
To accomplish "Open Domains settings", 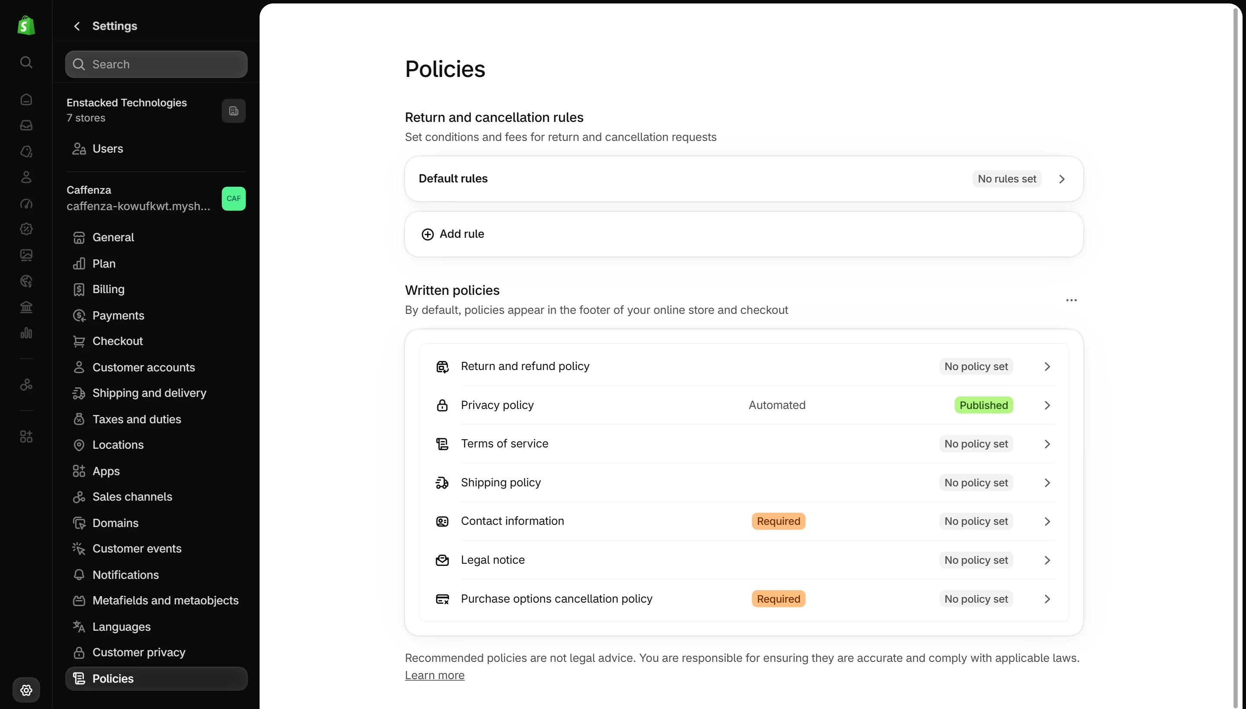I will click(156, 523).
